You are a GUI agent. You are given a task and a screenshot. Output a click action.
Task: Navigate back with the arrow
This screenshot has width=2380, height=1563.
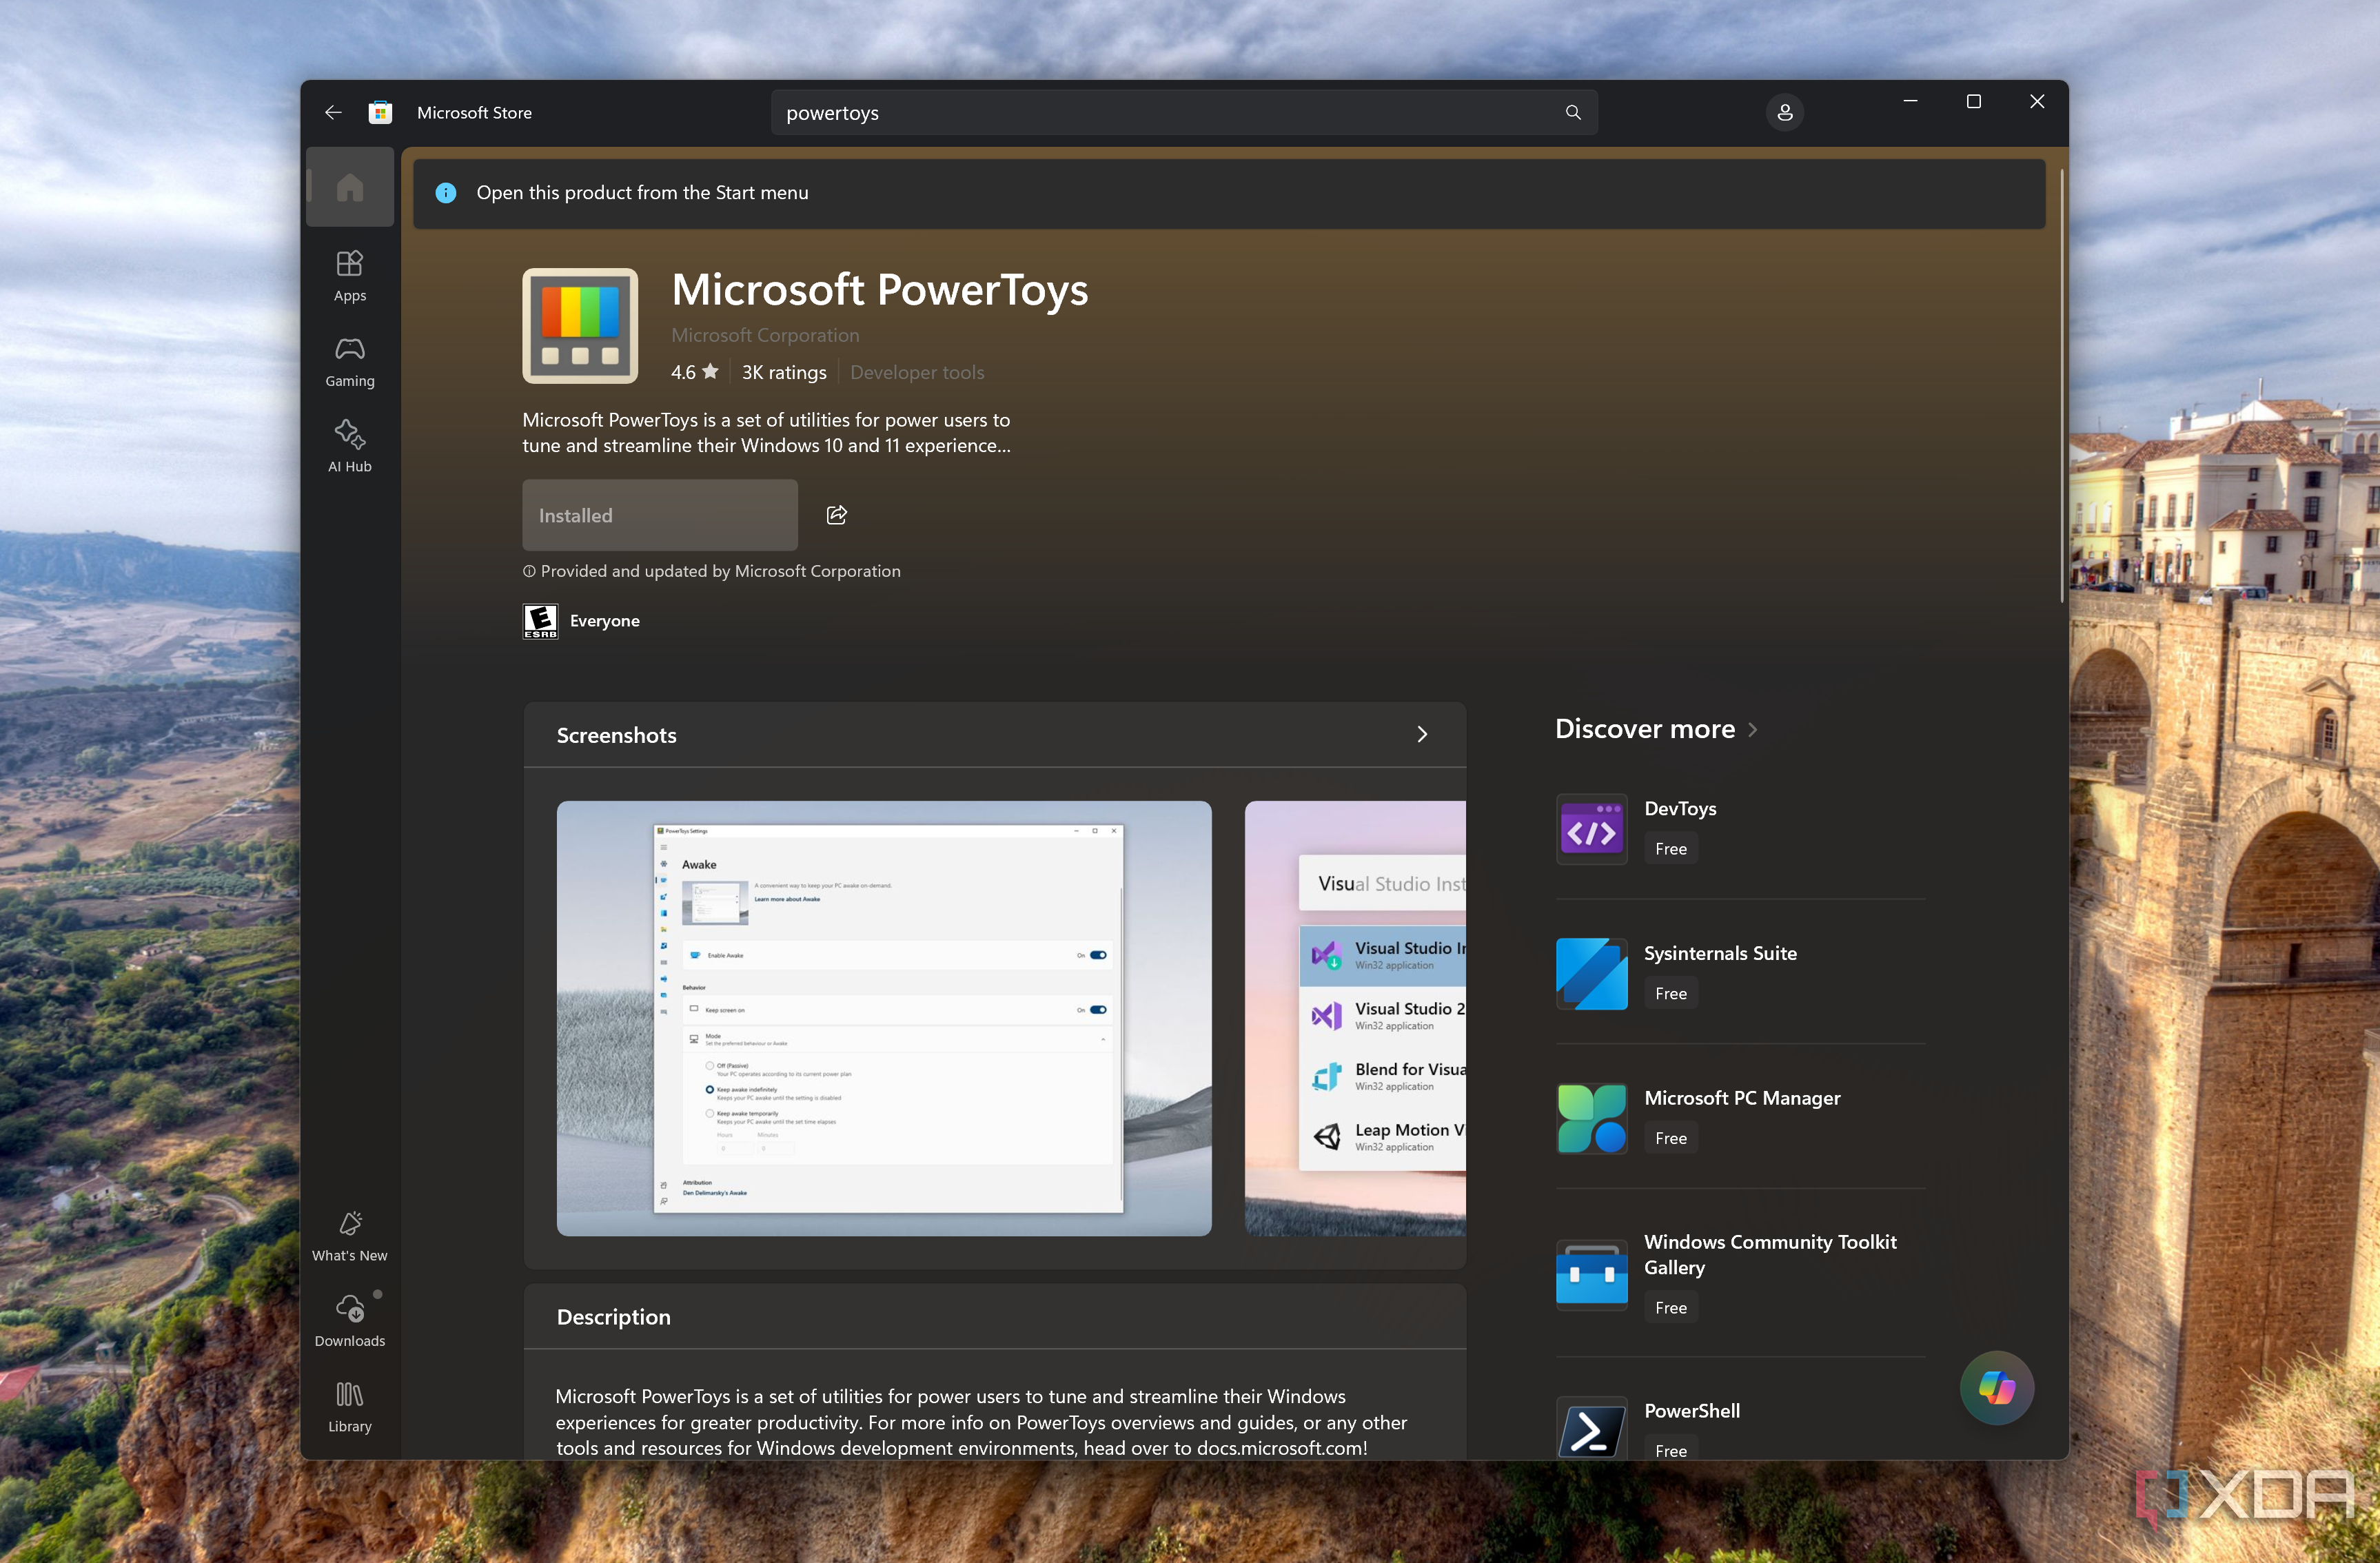333,112
